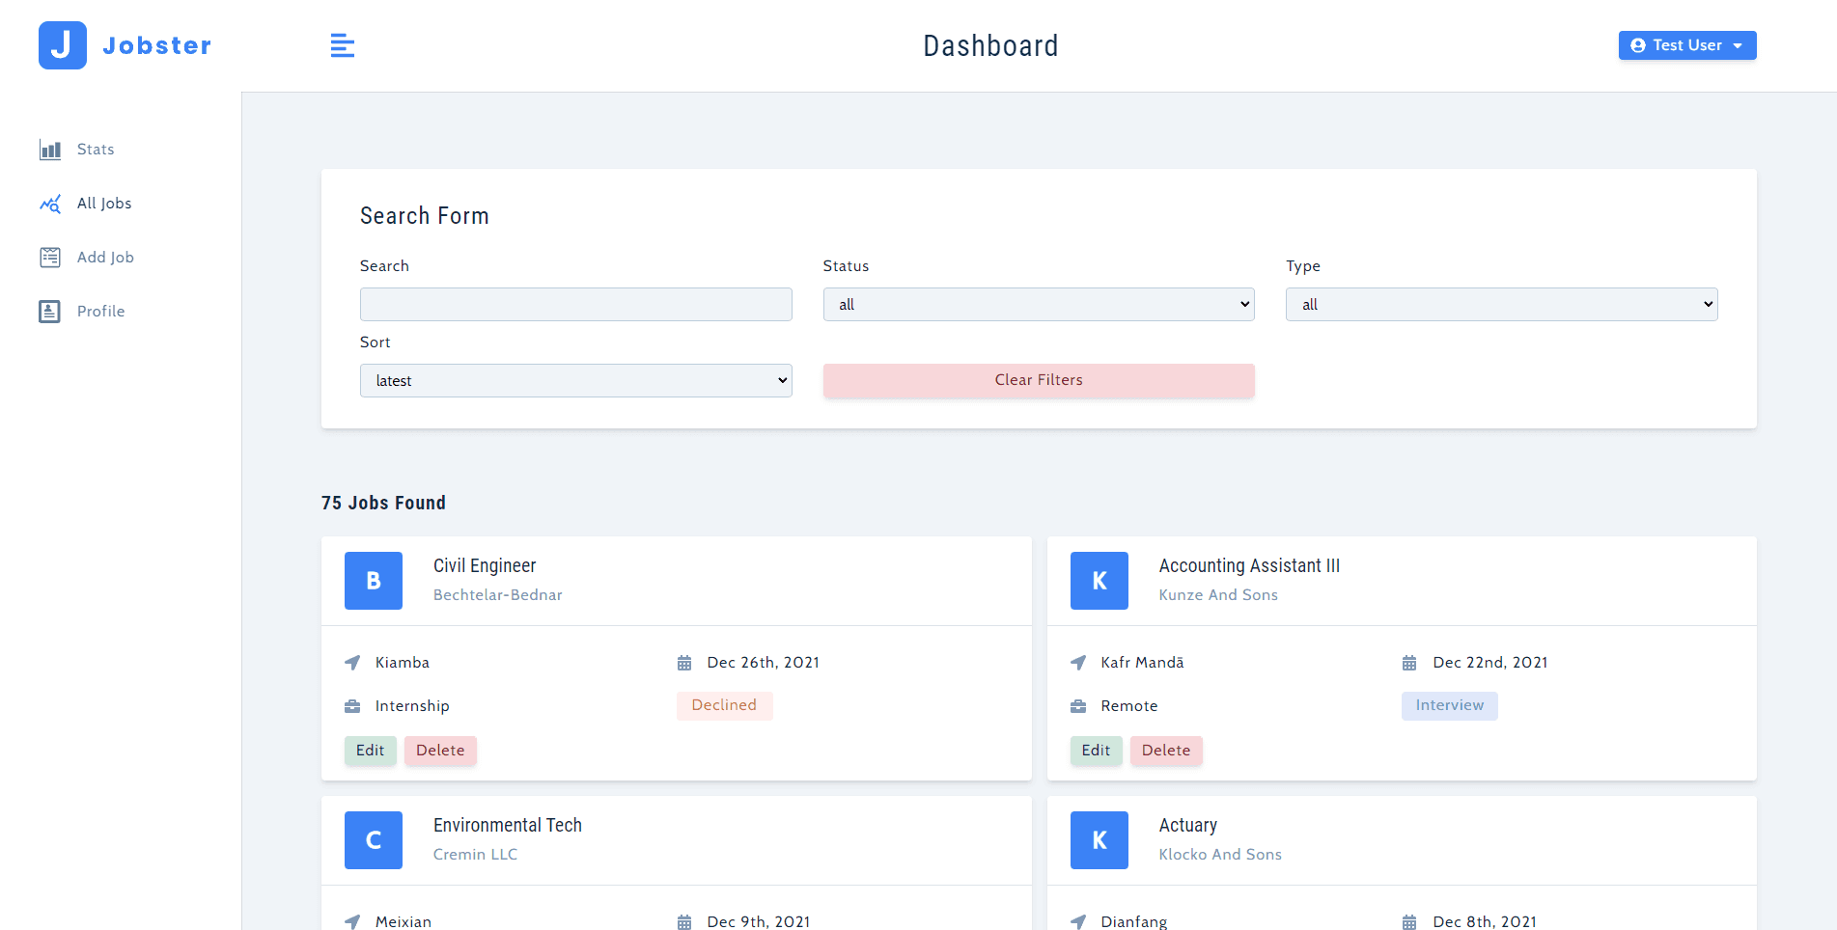
Task: Click the Profile sidebar icon
Action: 50,312
